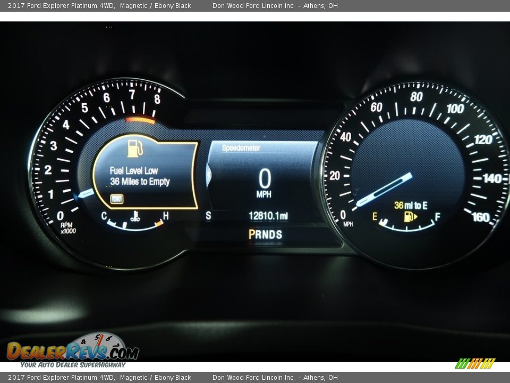
Task: Click the Fuel Level Low message text
Action: coord(134,171)
